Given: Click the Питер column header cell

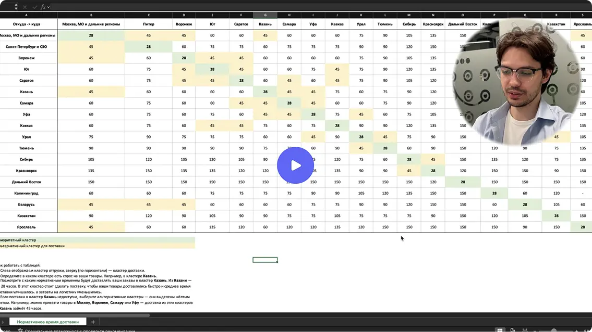Looking at the screenshot, I should (x=148, y=24).
